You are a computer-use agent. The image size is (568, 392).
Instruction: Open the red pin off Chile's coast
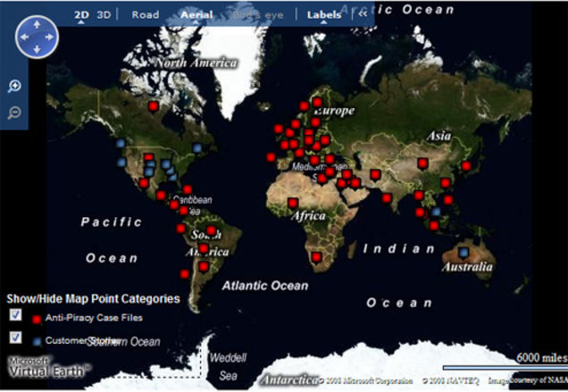pos(185,274)
